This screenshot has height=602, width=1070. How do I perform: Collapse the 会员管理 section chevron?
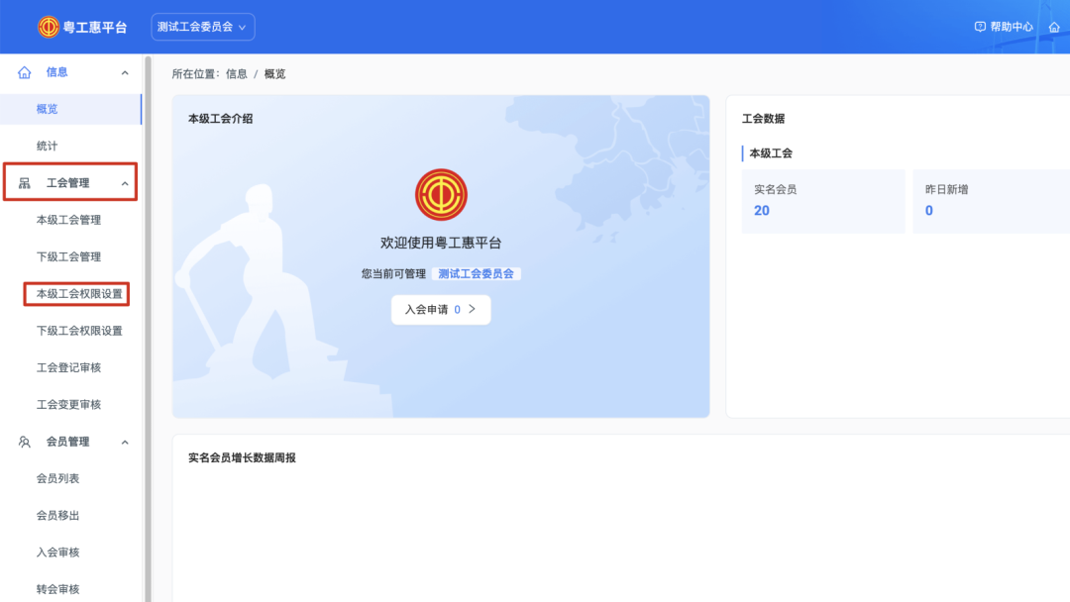pos(125,443)
